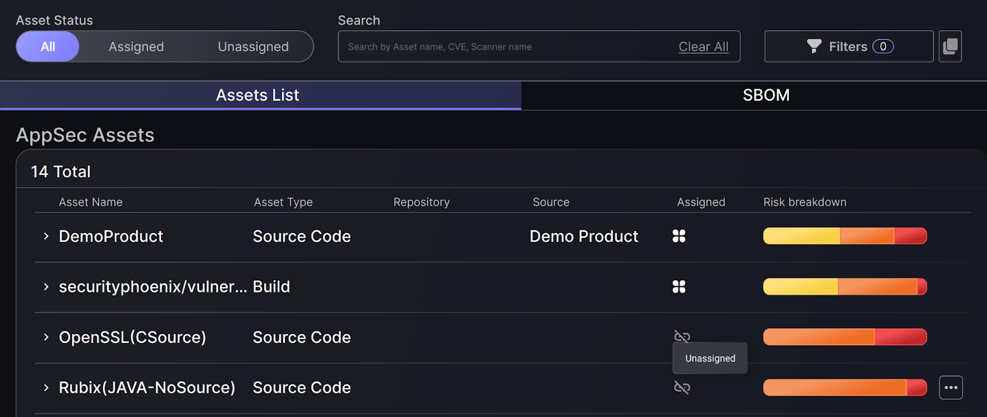Screen dimensions: 987x417
Task: Click OpenSSL(CSource) unassigned broken-link icon
Action: tap(682, 336)
